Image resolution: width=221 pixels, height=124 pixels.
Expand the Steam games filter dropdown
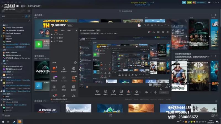(12, 16)
